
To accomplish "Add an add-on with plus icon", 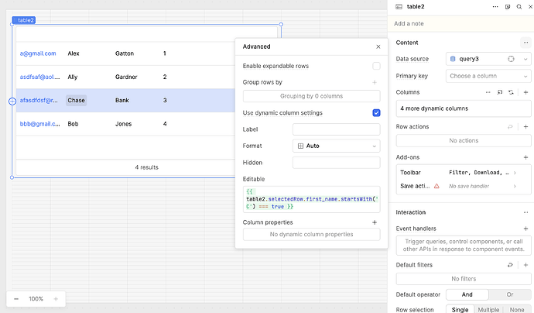I will 525,157.
